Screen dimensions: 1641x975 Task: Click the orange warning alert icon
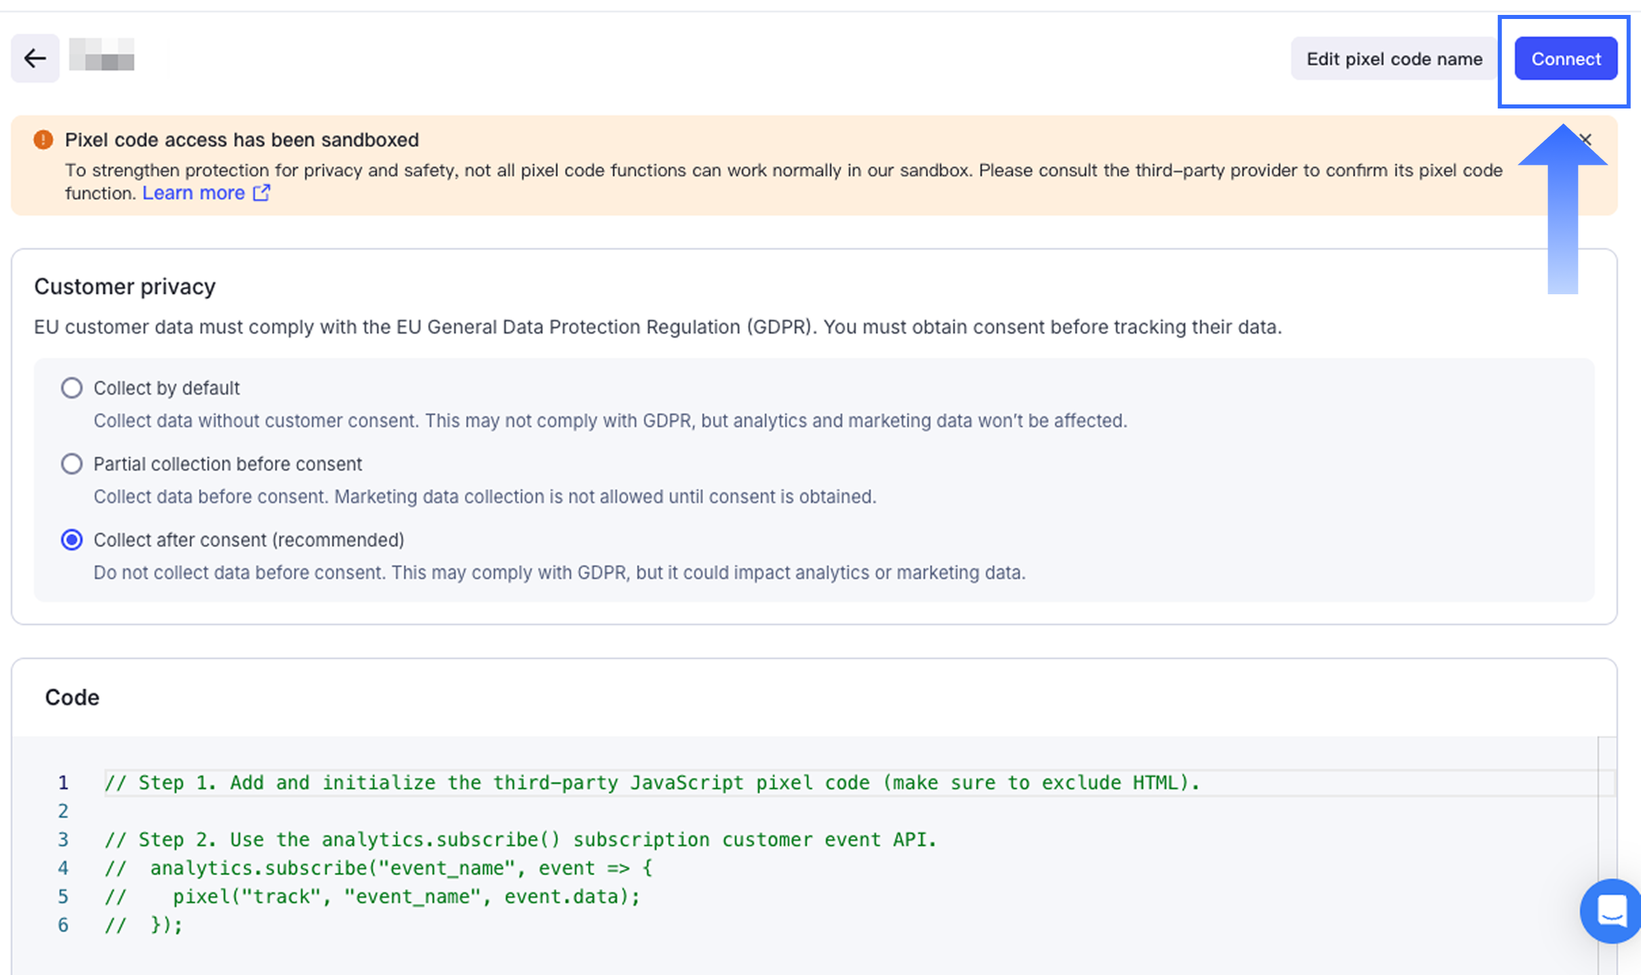pos(43,140)
